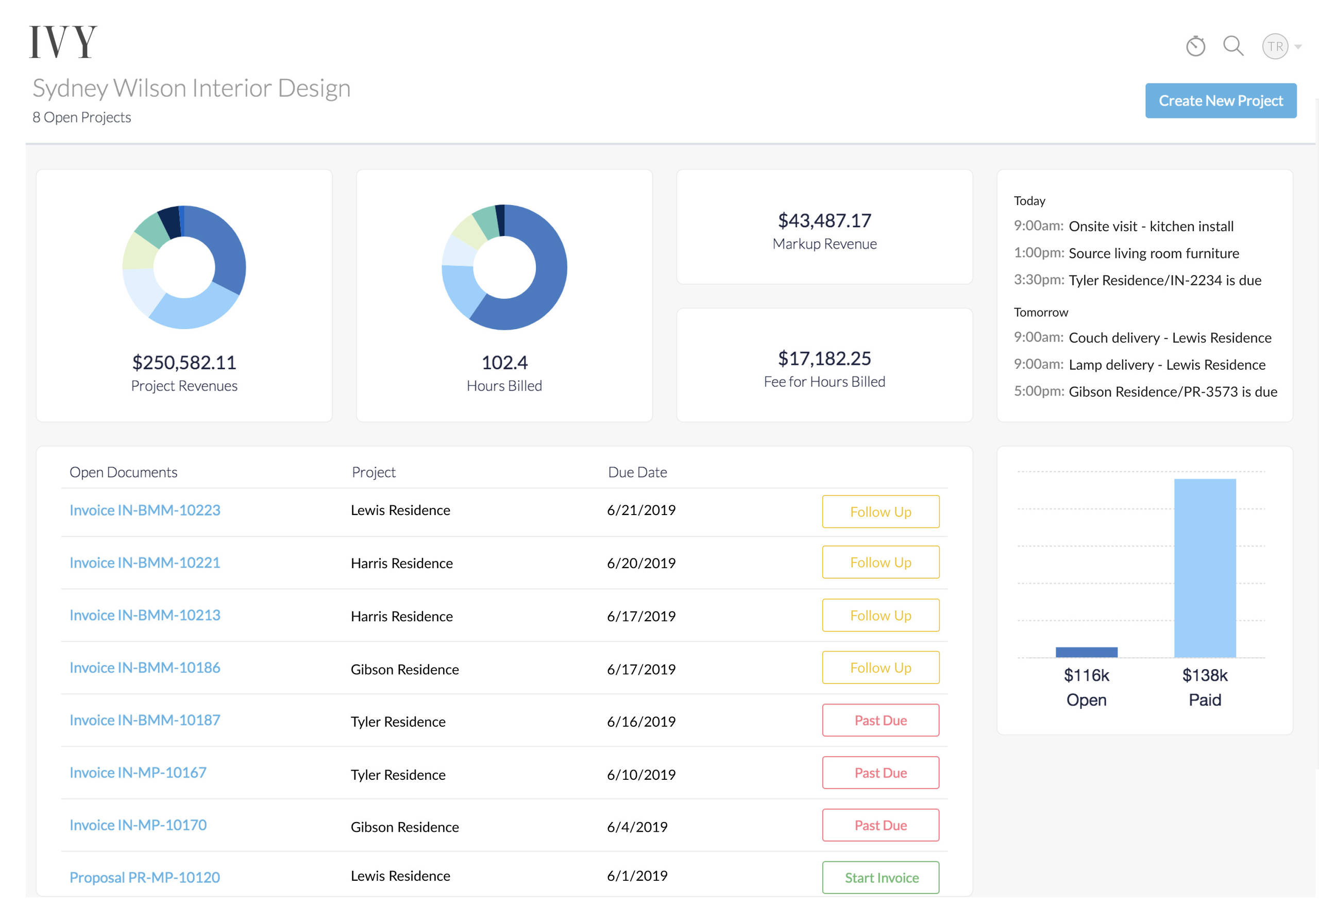This screenshot has width=1319, height=923.
Task: Open Invoice IN-BMM-10221 link
Action: click(x=145, y=563)
